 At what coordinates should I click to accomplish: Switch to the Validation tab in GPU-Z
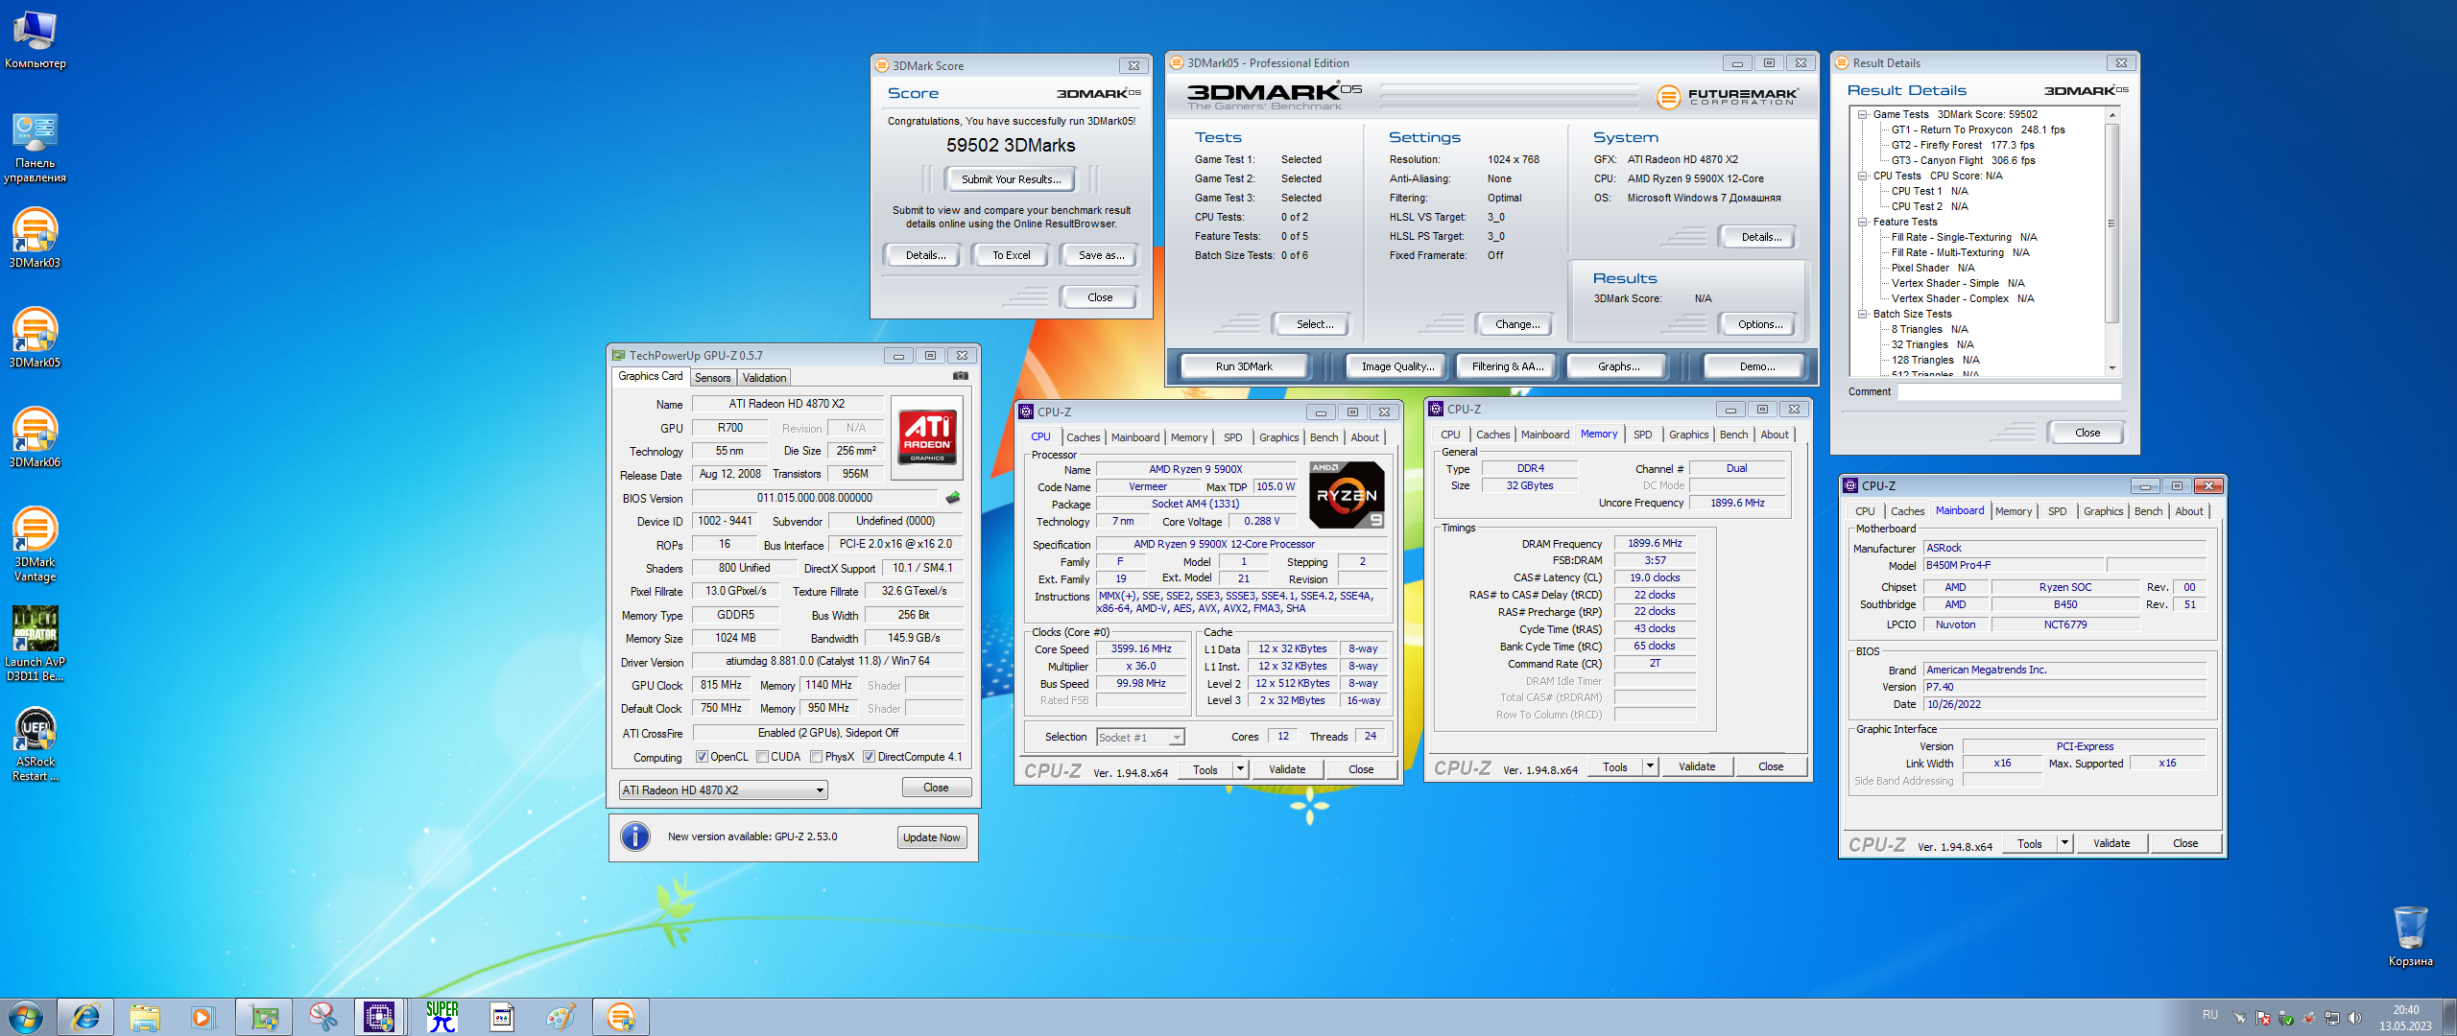764,378
